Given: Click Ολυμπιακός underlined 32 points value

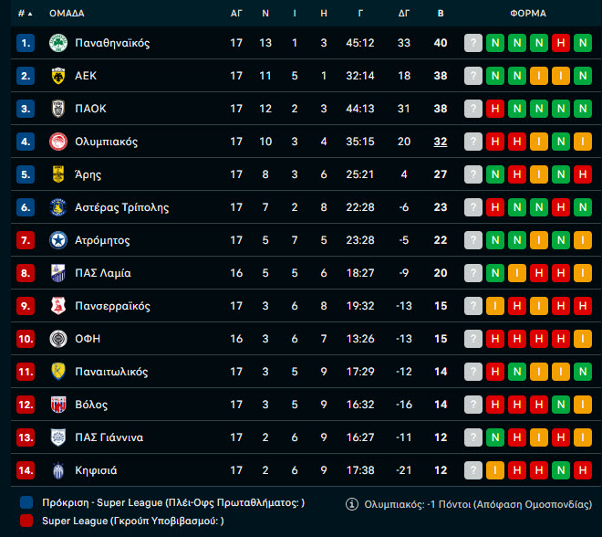Looking at the screenshot, I should point(441,142).
